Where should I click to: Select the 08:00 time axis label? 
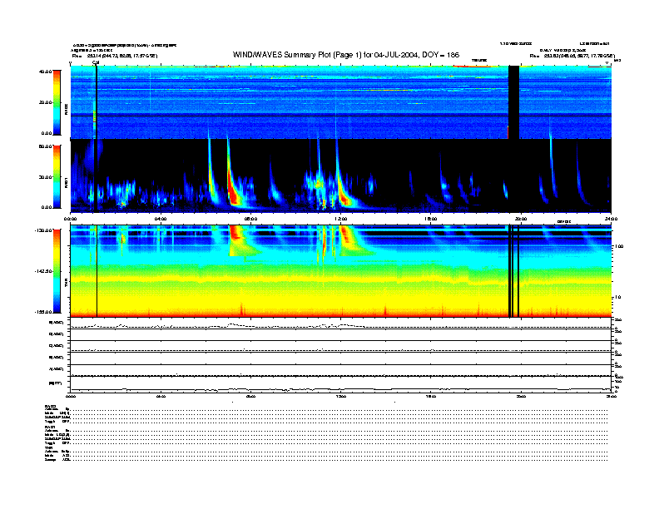(250, 219)
